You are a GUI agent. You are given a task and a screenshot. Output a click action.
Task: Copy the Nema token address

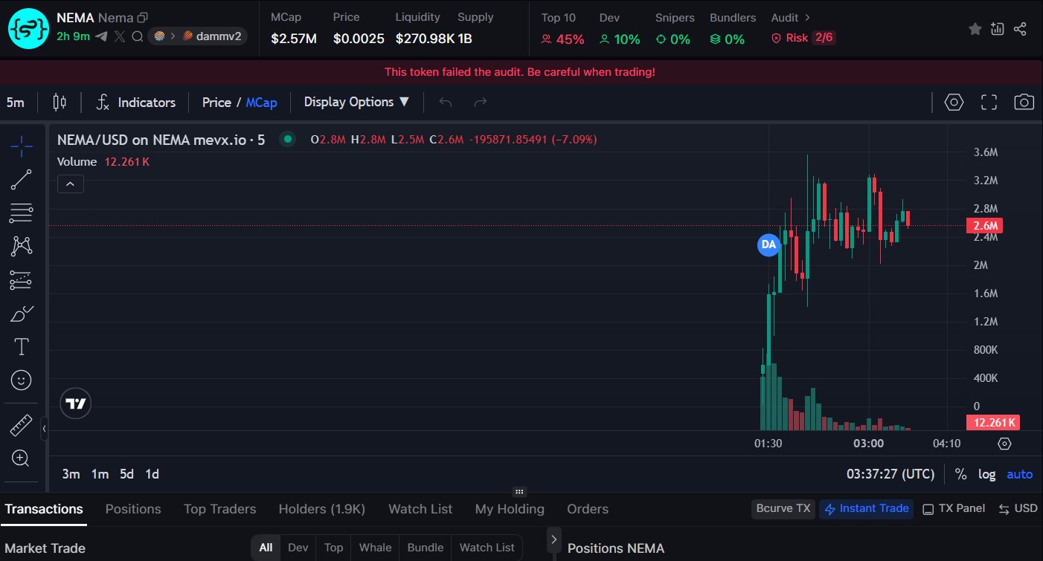143,17
